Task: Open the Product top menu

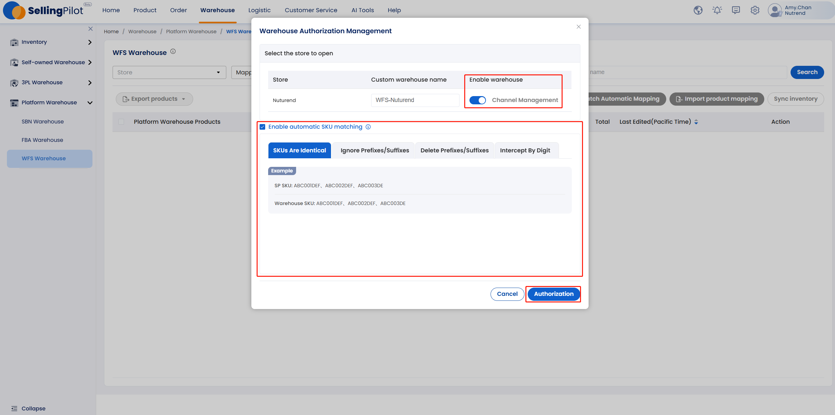Action: click(145, 10)
